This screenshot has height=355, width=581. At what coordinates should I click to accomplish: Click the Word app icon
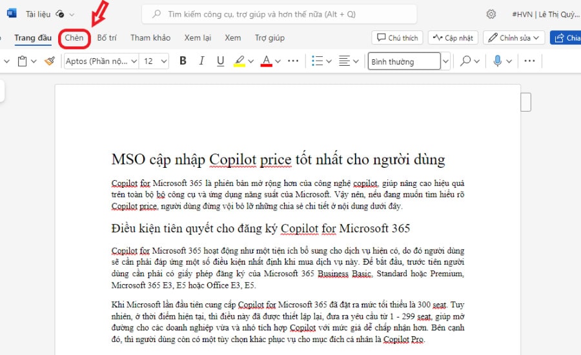tap(12, 14)
